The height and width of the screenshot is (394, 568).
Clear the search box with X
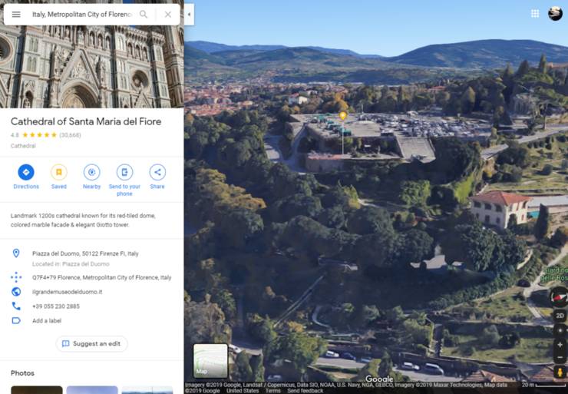[x=167, y=15]
